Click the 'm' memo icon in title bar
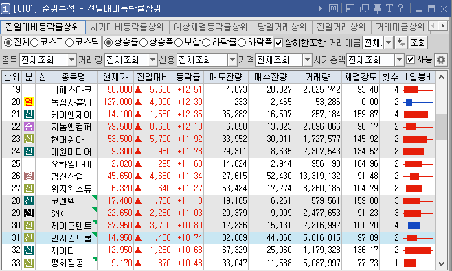This screenshot has height=271, width=452. click(334, 9)
